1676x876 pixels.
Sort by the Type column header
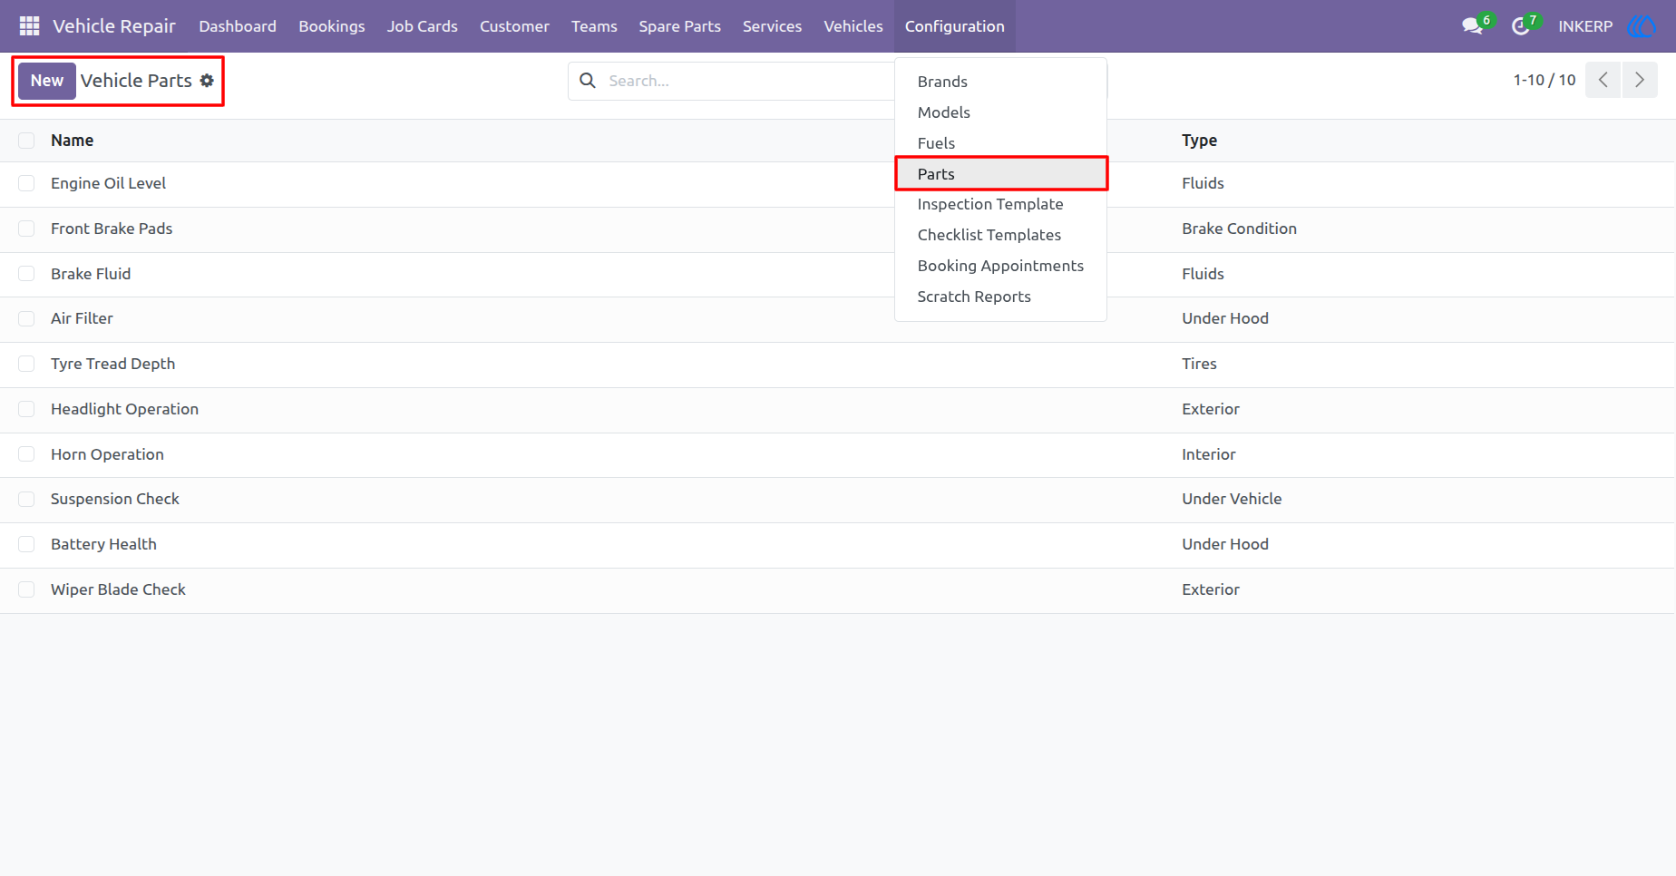pos(1199,141)
